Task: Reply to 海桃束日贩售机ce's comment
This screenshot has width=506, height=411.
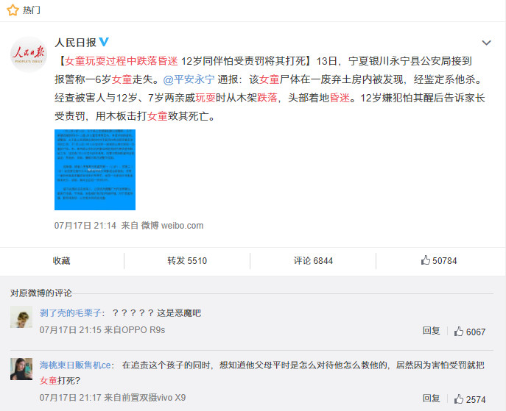Action: click(432, 399)
